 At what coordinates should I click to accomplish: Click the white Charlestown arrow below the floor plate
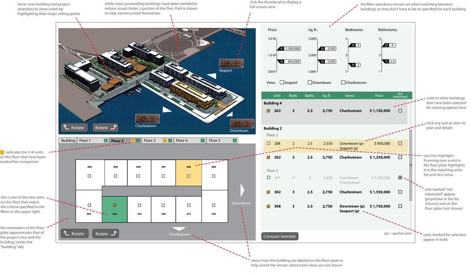coord(179,229)
